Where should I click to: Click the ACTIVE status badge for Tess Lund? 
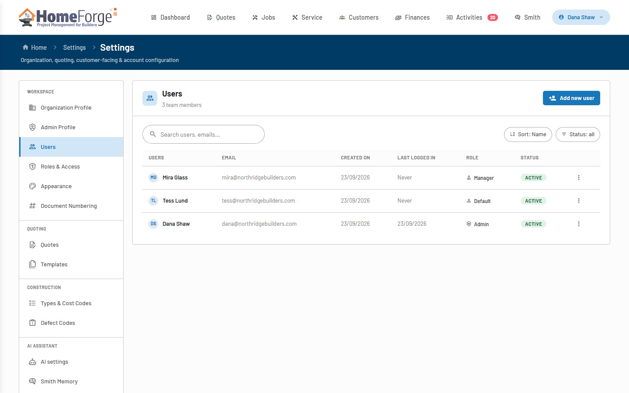[x=533, y=201]
